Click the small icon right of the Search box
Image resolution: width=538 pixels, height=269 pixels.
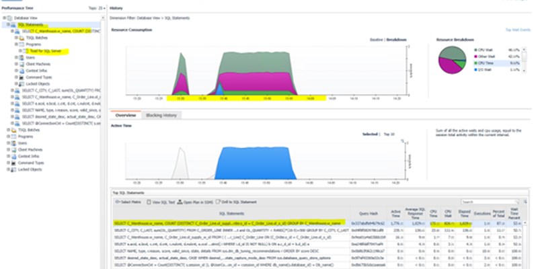point(525,202)
